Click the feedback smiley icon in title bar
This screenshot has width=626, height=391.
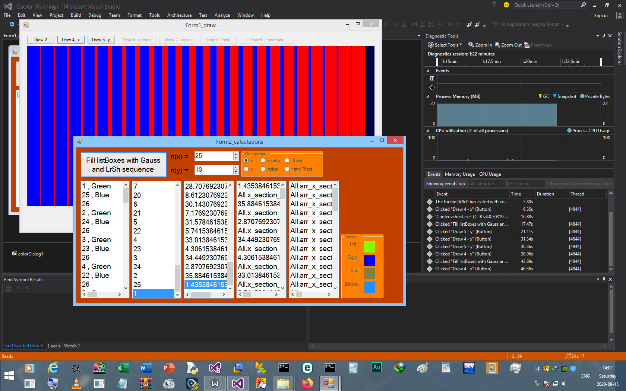point(506,5)
